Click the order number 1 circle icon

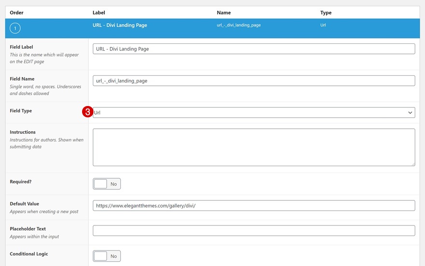(15, 29)
